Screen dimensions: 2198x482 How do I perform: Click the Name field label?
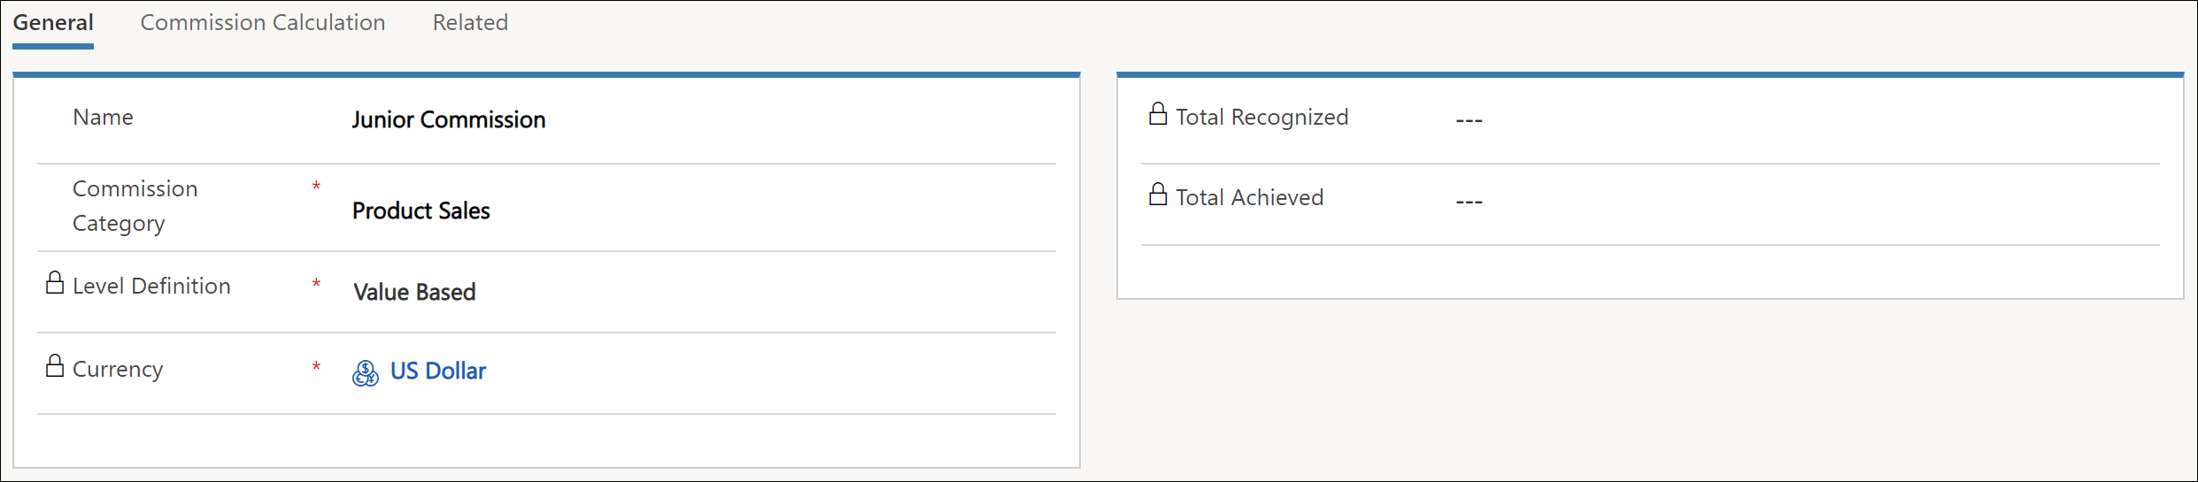103,117
